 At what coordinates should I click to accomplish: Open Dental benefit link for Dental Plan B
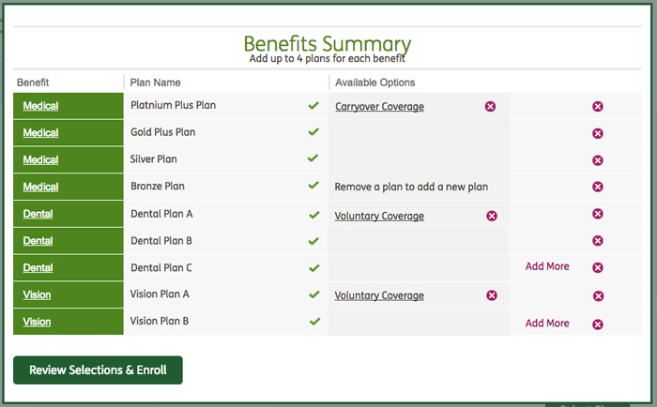pos(38,241)
